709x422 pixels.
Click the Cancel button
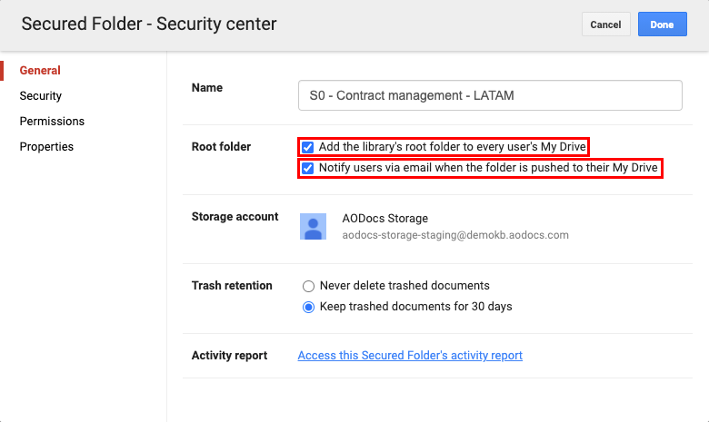606,25
